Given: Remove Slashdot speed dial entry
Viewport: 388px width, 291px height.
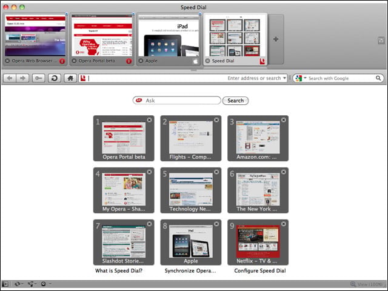Looking at the screenshot, I should [150, 224].
